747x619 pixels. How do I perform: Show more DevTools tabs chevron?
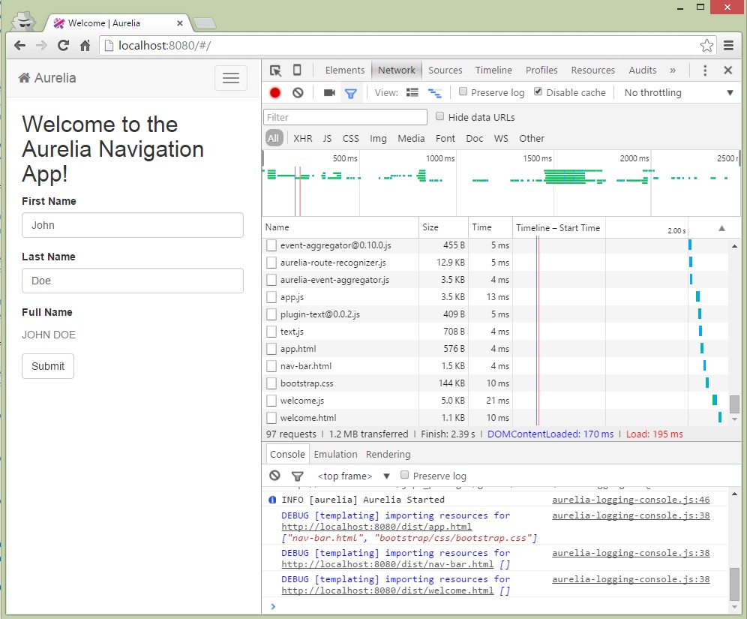[673, 71]
